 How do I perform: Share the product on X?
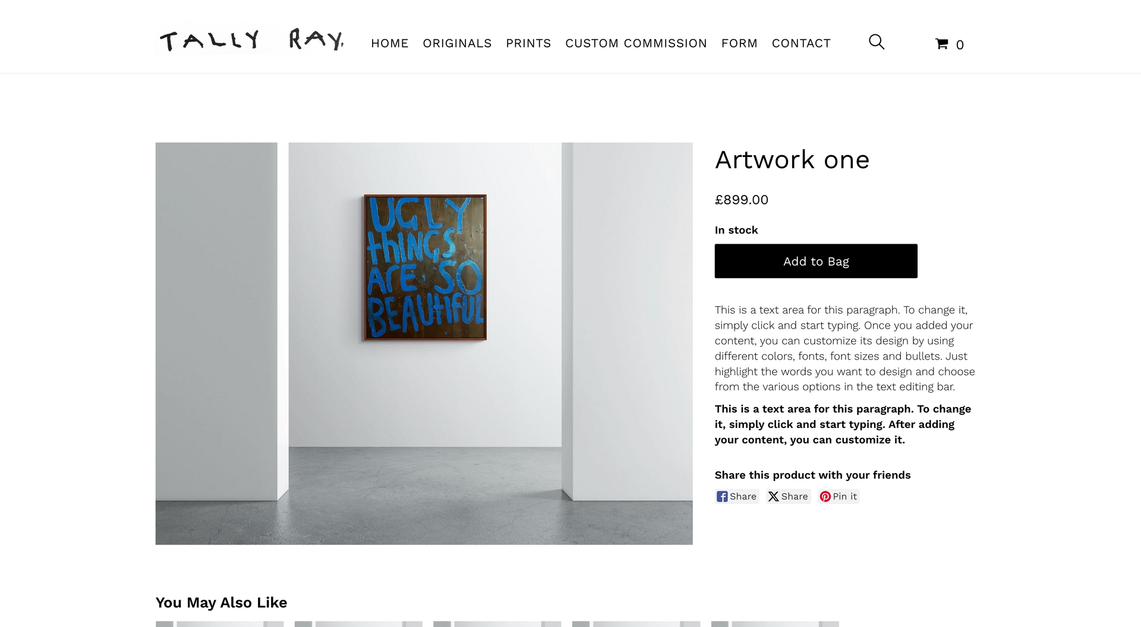point(788,496)
